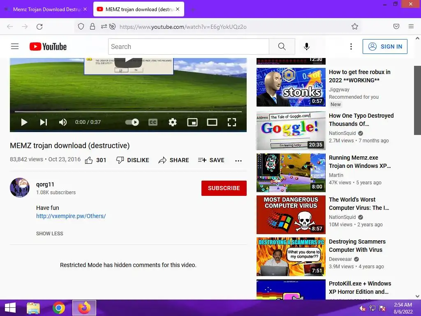Open 'How to get free robux' thumbnail
Viewport: 421px width, 316px height.
click(x=291, y=87)
